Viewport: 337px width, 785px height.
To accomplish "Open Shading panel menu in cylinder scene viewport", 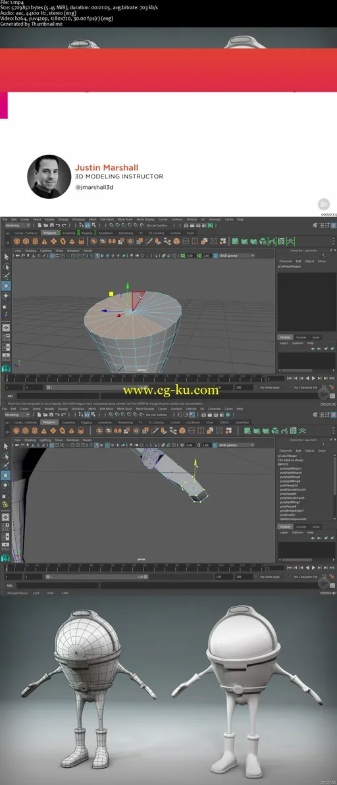I will point(30,250).
